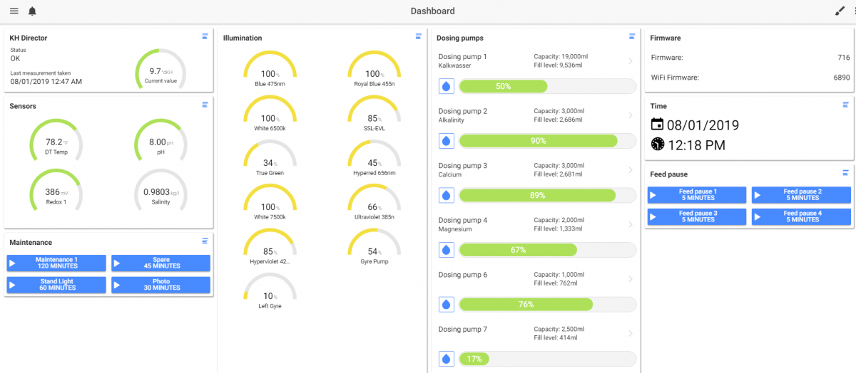Open notifications bell
Screen dimensions: 856x373
[x=32, y=11]
